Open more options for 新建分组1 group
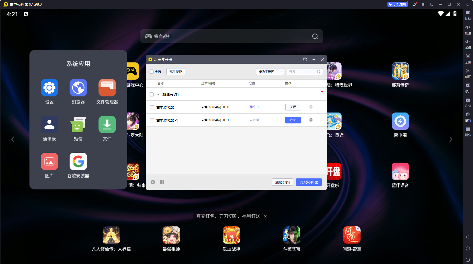This screenshot has height=264, width=473. coord(319,94)
